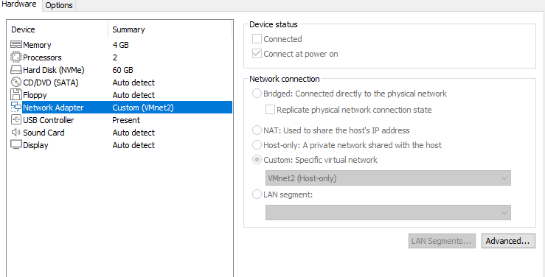Select the LAN segment radio button
This screenshot has width=545, height=277.
[x=257, y=194]
